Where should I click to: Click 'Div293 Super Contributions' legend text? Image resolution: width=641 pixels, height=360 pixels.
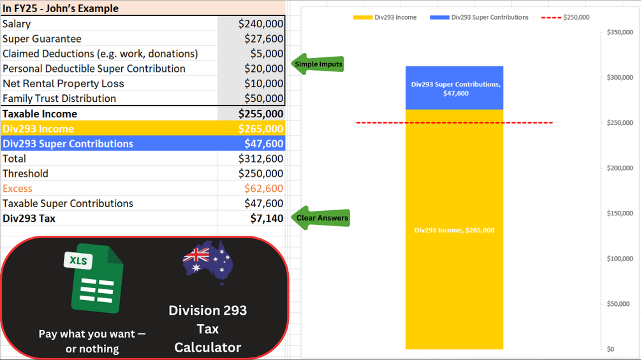pyautogui.click(x=490, y=18)
